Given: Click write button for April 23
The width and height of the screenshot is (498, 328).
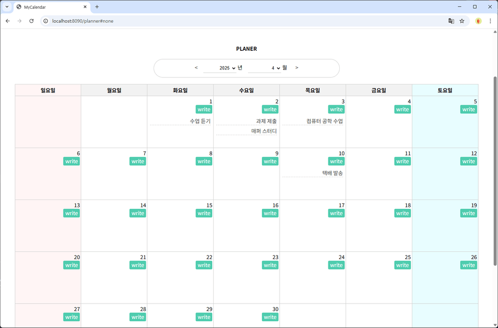Looking at the screenshot, I should click(x=270, y=265).
